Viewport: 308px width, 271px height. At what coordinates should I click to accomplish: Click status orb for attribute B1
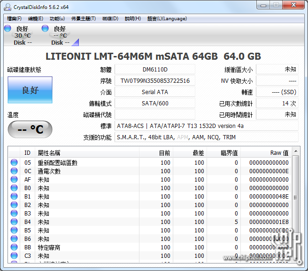[14, 196]
